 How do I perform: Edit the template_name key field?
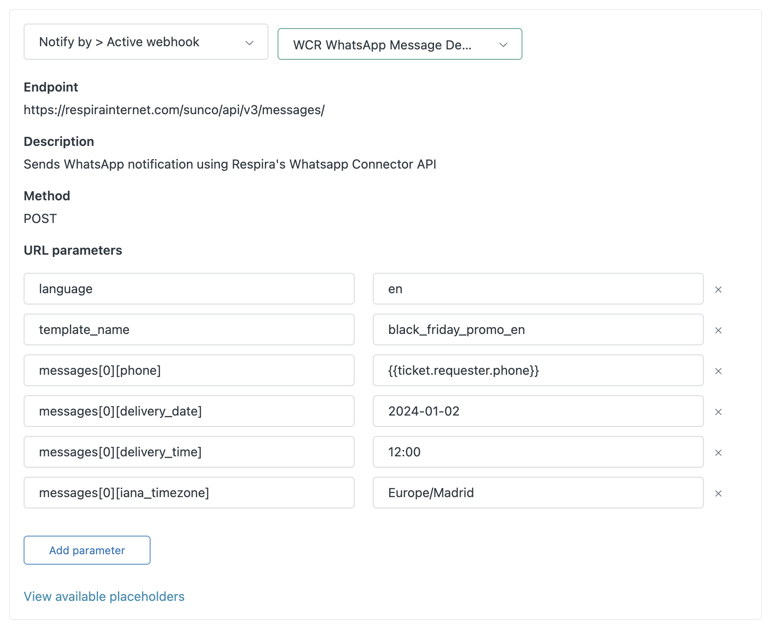(189, 329)
